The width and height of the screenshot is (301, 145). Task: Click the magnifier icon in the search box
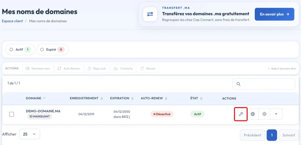point(238,84)
